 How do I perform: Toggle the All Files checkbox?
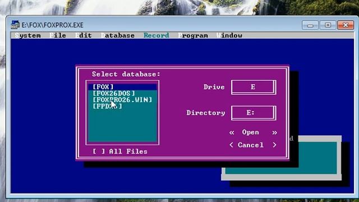pyautogui.click(x=120, y=151)
